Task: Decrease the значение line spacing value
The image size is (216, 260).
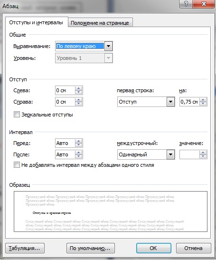Action: click(203, 156)
